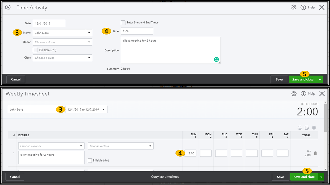Image resolution: width=330 pixels, height=185 pixels.
Task: Click the Date field 12/01/2019
Action: click(x=49, y=23)
